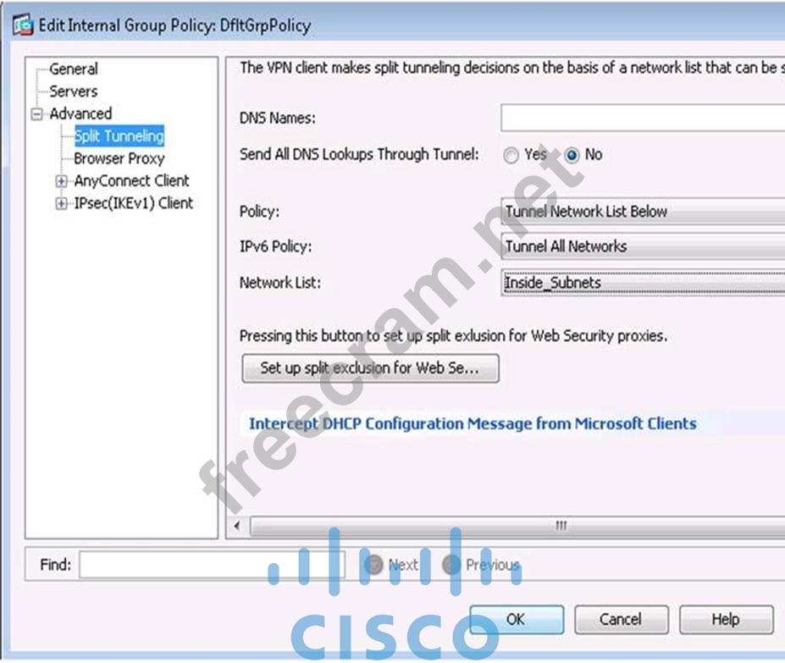The height and width of the screenshot is (663, 785).
Task: Expand the IPsec(IKEv1) Client node
Action: click(61, 203)
